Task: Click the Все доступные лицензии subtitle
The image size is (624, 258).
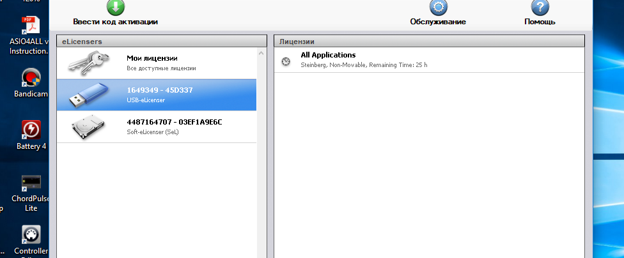Action: coord(161,68)
